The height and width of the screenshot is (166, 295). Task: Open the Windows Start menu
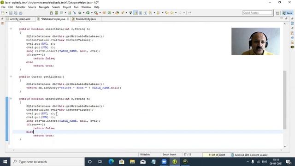pos(5,162)
